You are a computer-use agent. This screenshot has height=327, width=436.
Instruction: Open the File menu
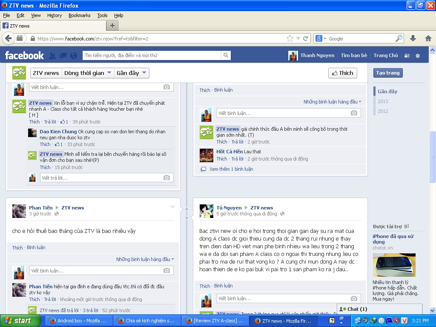point(6,15)
